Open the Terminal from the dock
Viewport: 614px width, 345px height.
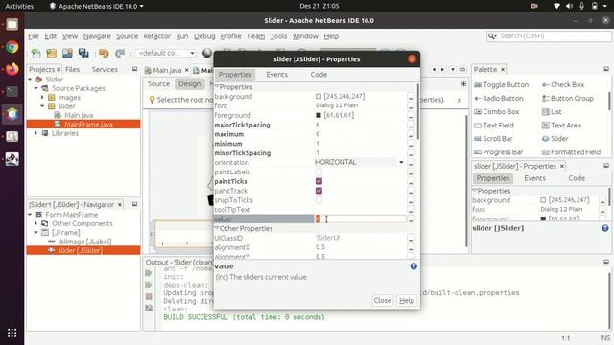pos(12,92)
